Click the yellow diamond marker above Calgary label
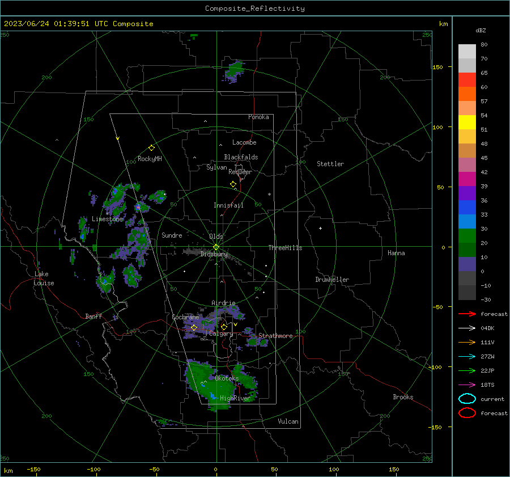510x477 pixels. (x=224, y=327)
